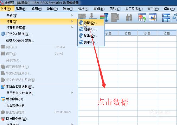Click the greyed 导出到数据库(T)... entry
The height and width of the screenshot is (125, 177).
click(39, 73)
